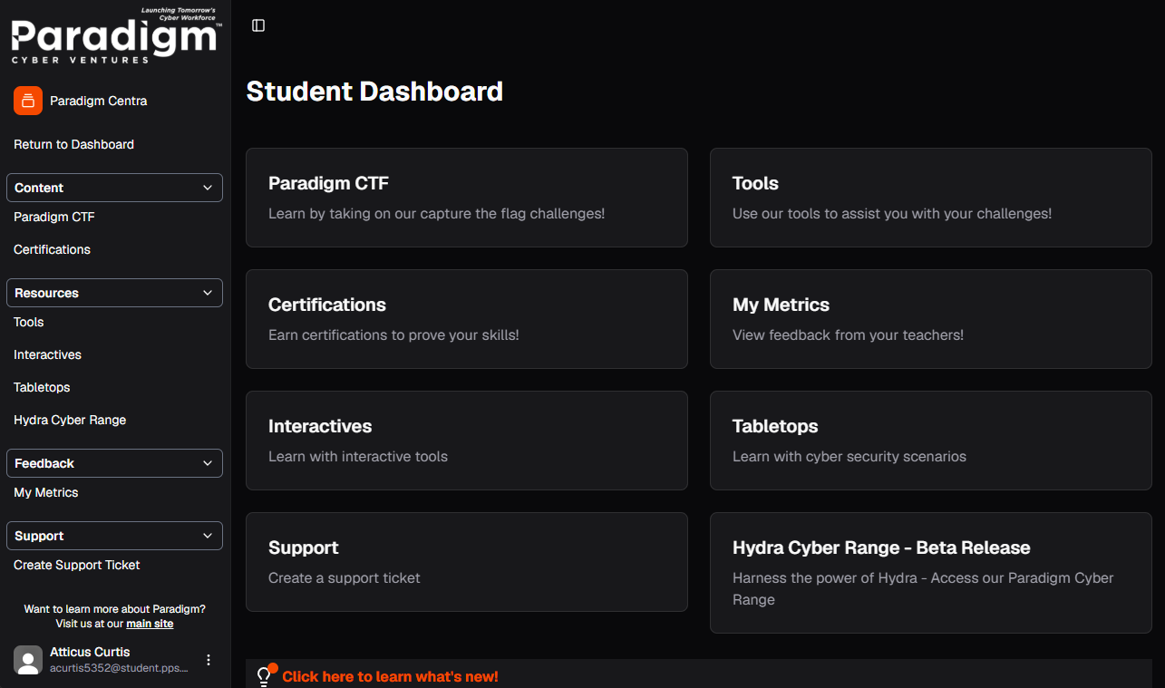Open the Tabletops dashboard card
1165x688 pixels.
click(931, 441)
